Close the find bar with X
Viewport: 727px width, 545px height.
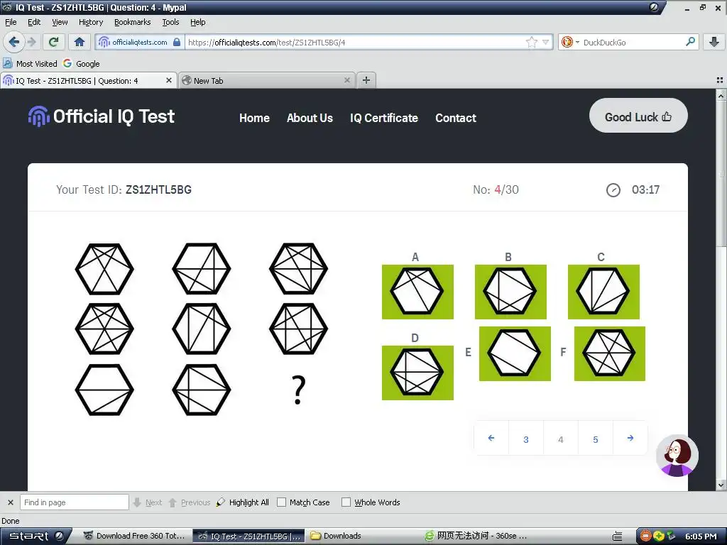point(11,502)
